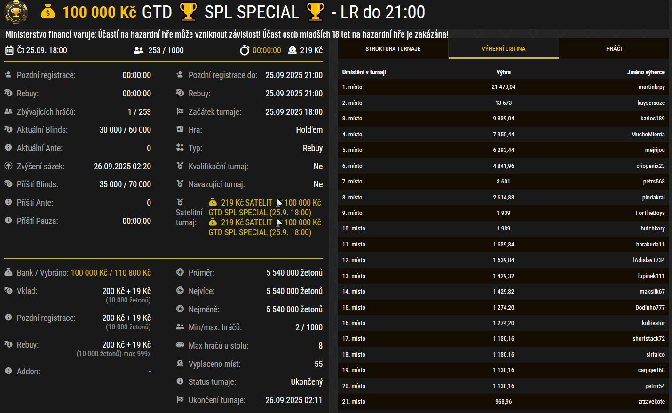672x413 pixels.
Task: Click the checkered flag icon by Ukončení turnaje
Action: pyautogui.click(x=180, y=400)
